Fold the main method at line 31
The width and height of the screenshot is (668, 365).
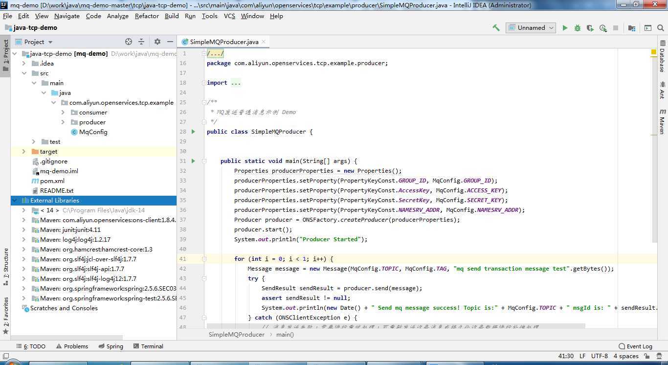pyautogui.click(x=204, y=161)
